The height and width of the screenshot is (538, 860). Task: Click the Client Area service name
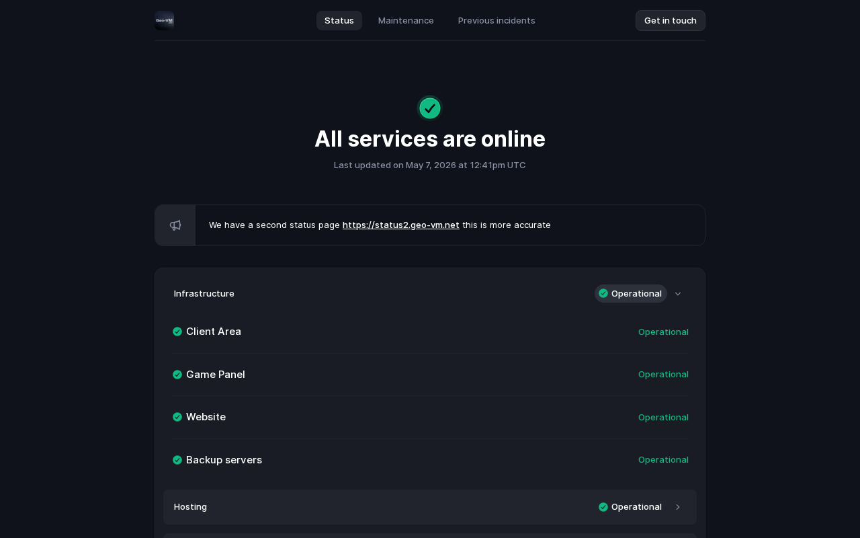click(x=214, y=332)
